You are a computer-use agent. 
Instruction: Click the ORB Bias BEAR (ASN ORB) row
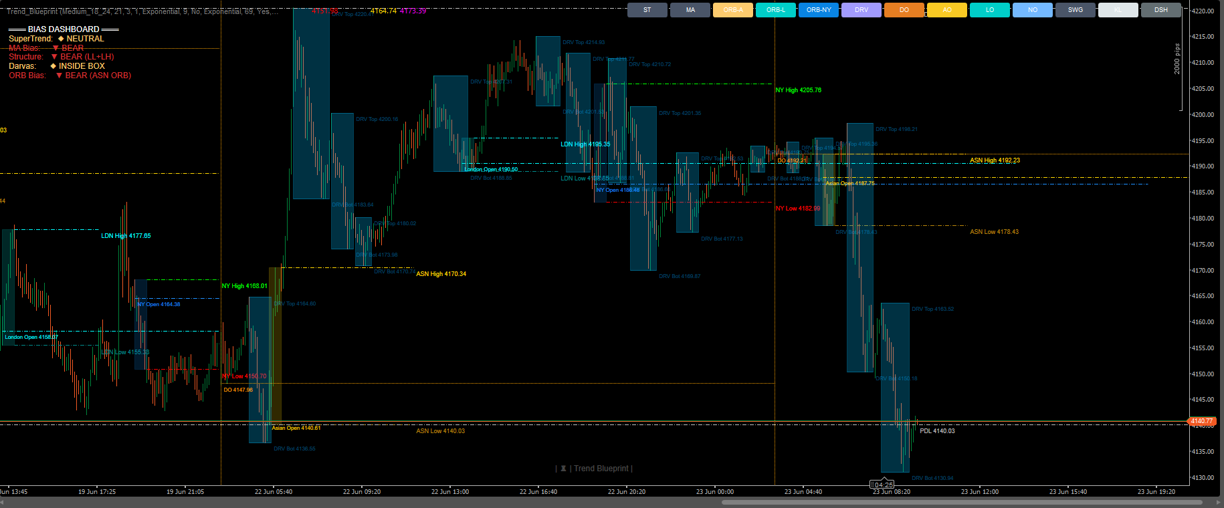pyautogui.click(x=70, y=76)
